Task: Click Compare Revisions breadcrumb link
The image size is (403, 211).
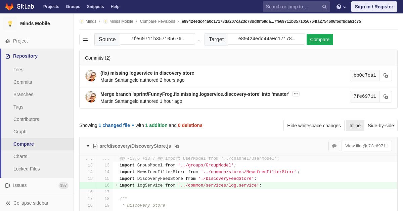Action: [158, 21]
